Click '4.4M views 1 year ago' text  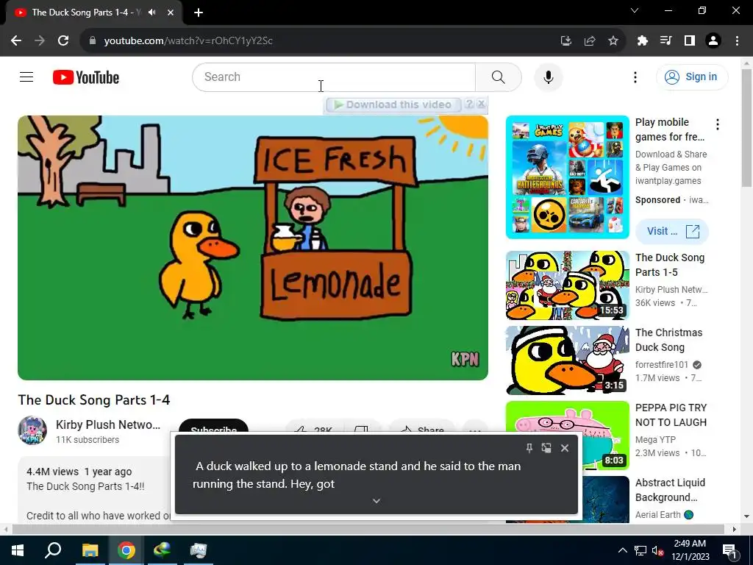point(79,472)
